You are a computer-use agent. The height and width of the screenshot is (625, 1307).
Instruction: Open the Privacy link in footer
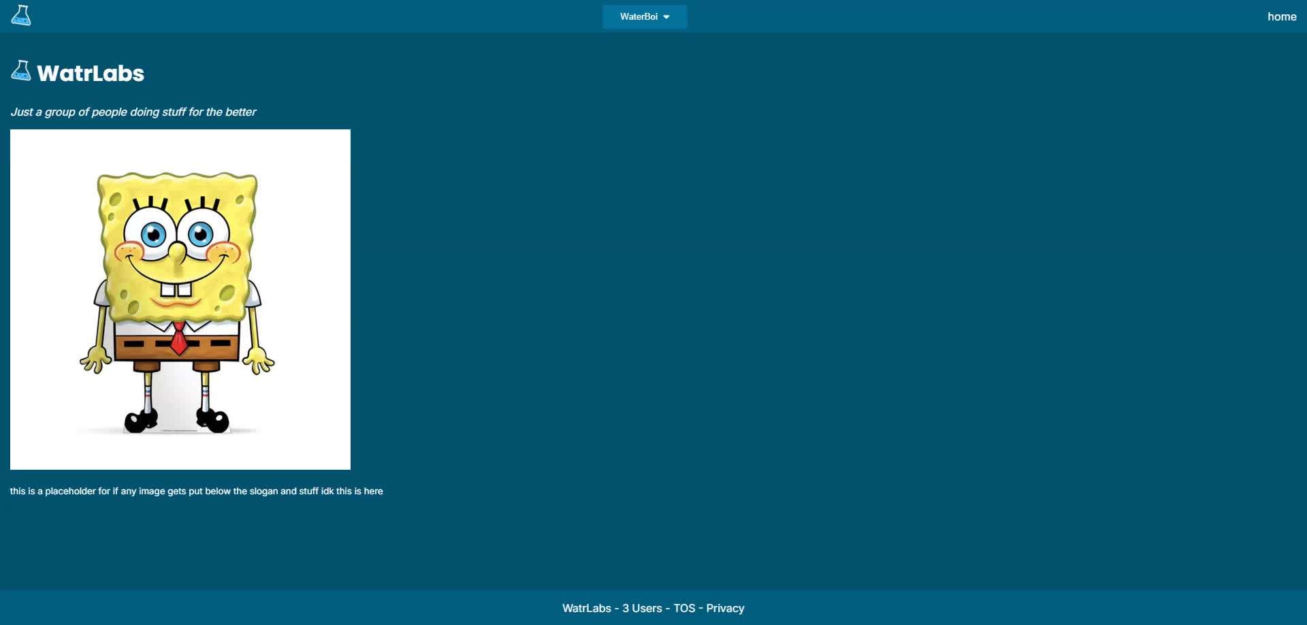pos(725,608)
